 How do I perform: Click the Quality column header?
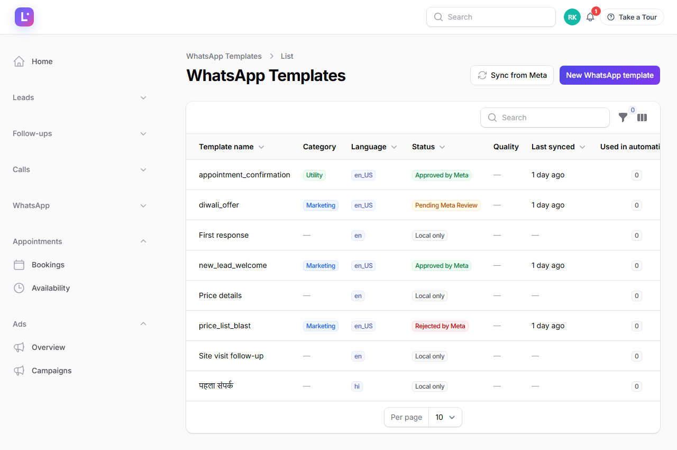(x=506, y=147)
